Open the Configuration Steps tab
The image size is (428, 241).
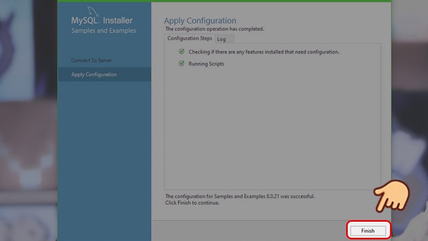click(x=189, y=39)
